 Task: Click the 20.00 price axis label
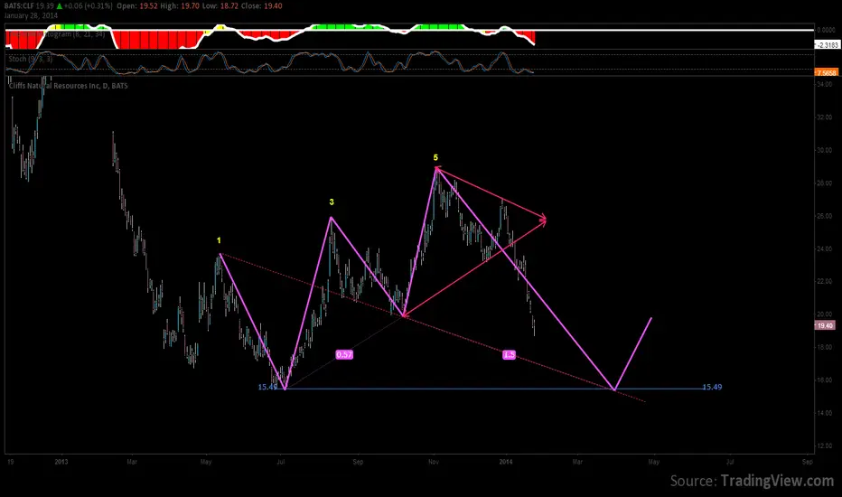point(824,314)
